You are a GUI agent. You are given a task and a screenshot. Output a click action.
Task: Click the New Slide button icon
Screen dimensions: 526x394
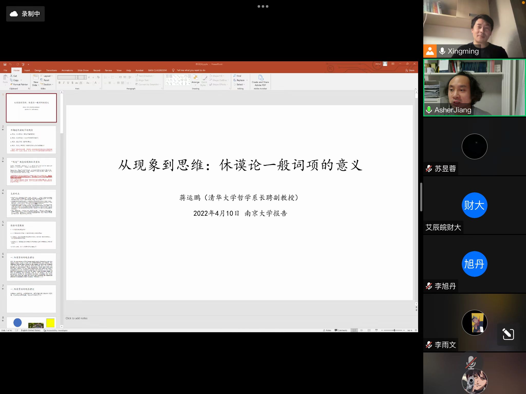(x=36, y=77)
